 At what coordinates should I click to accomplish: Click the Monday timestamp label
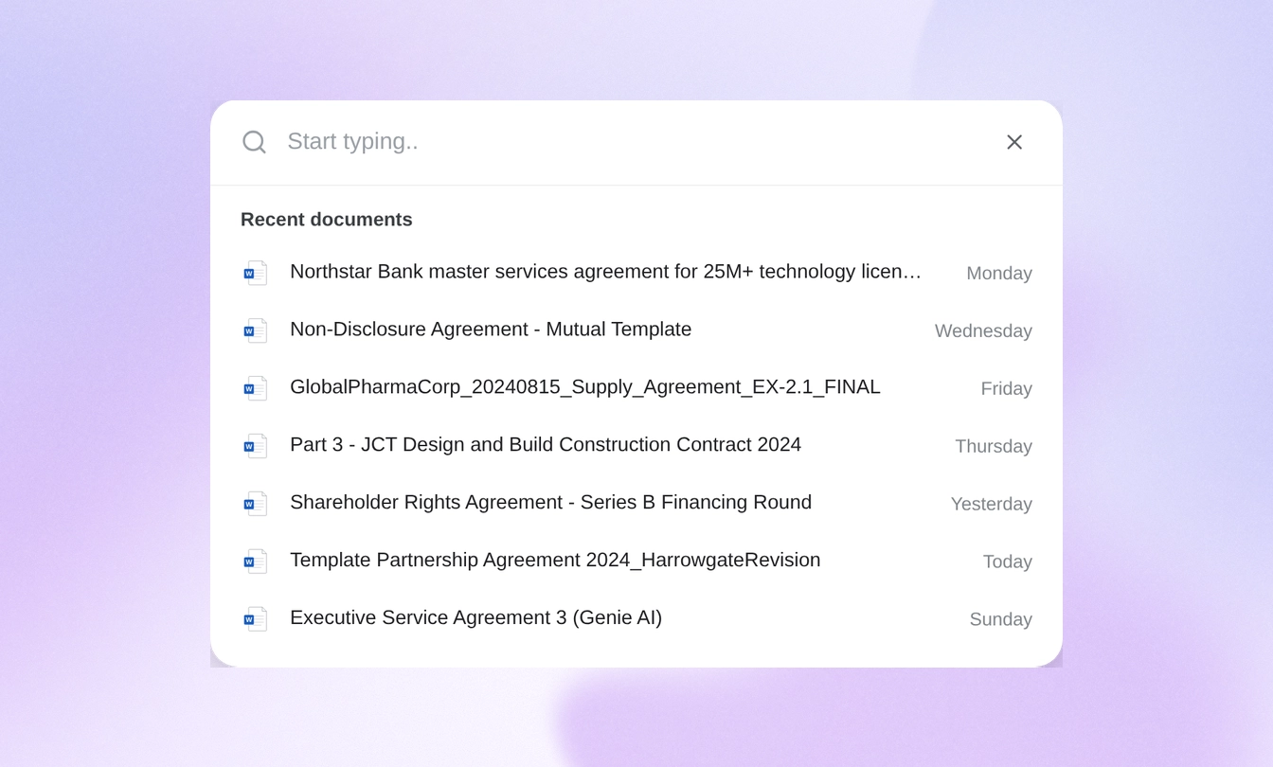pos(998,274)
